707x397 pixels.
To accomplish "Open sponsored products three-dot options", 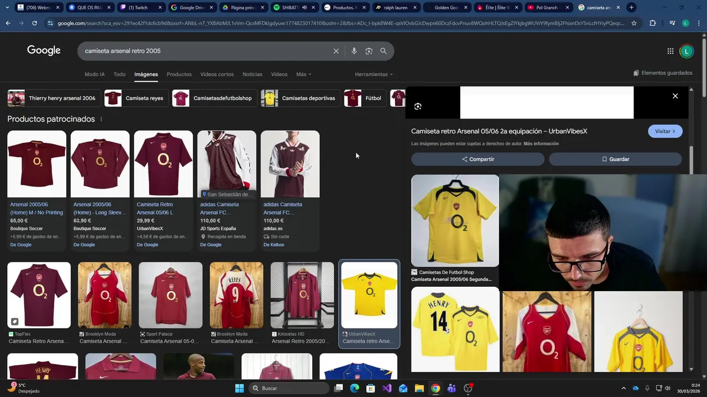I will [x=101, y=119].
